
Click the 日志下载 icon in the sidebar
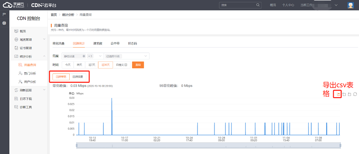tap(16, 98)
